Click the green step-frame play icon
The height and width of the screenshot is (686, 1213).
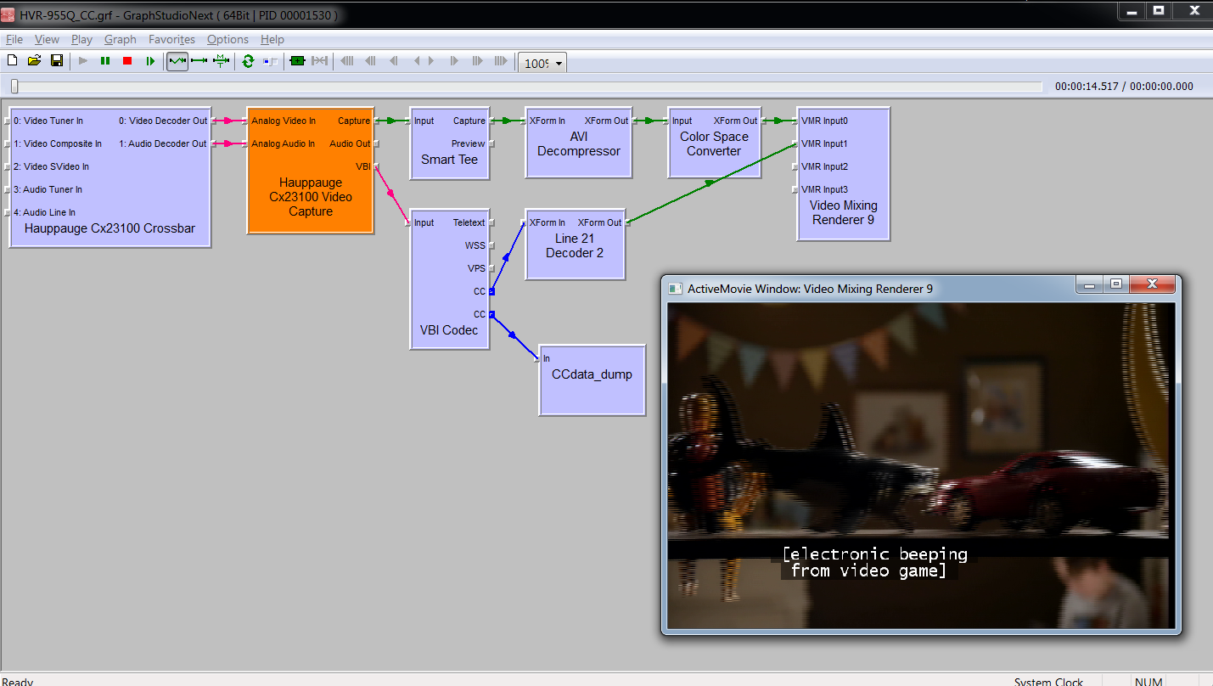pos(150,61)
